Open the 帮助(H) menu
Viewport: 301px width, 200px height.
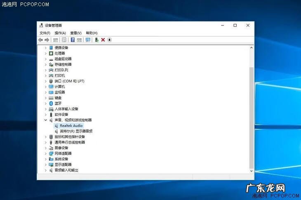(92, 33)
